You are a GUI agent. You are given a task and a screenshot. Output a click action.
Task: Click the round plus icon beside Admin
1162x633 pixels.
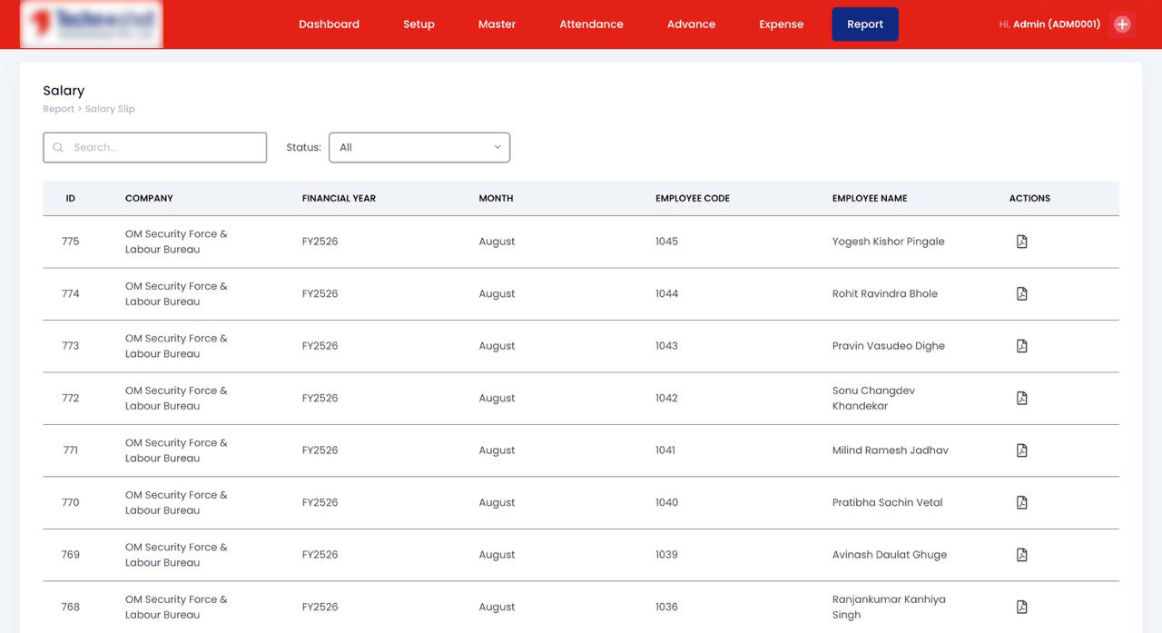(1122, 25)
